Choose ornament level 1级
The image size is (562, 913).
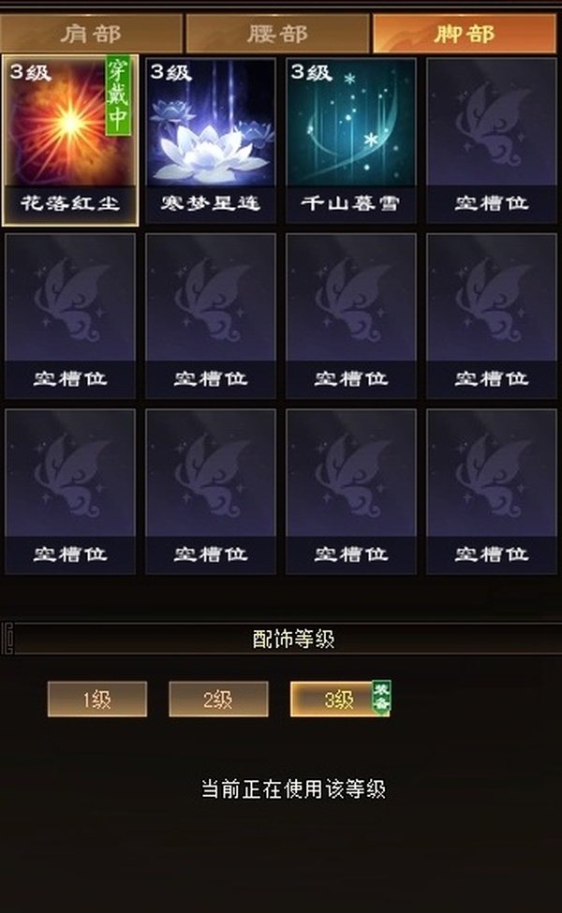pos(97,699)
